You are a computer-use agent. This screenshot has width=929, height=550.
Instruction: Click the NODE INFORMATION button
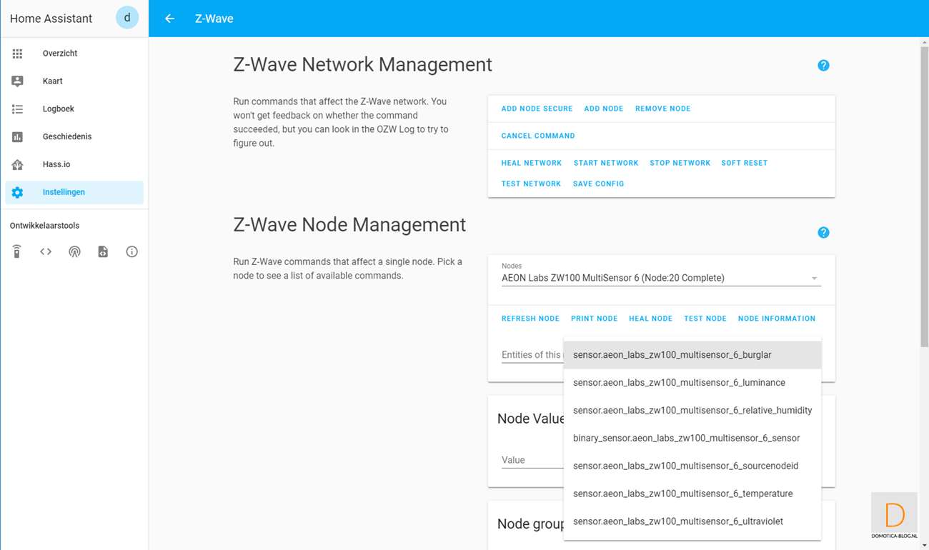tap(777, 319)
